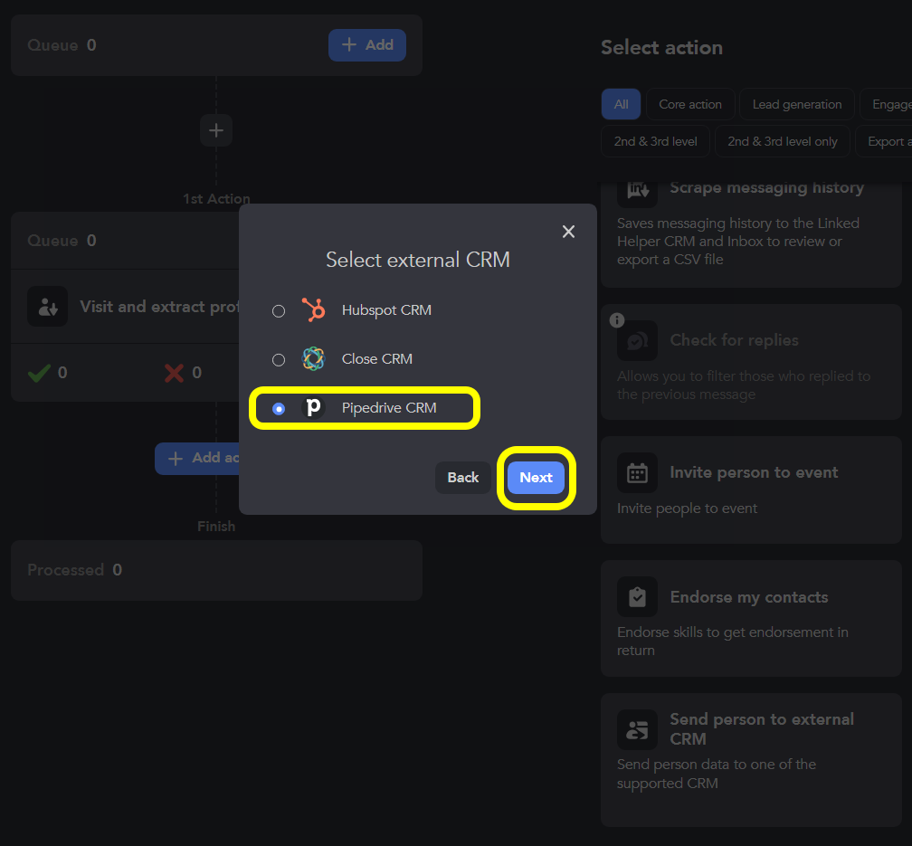
Task: Click the Visit and extract profile action title
Action: [x=159, y=307]
